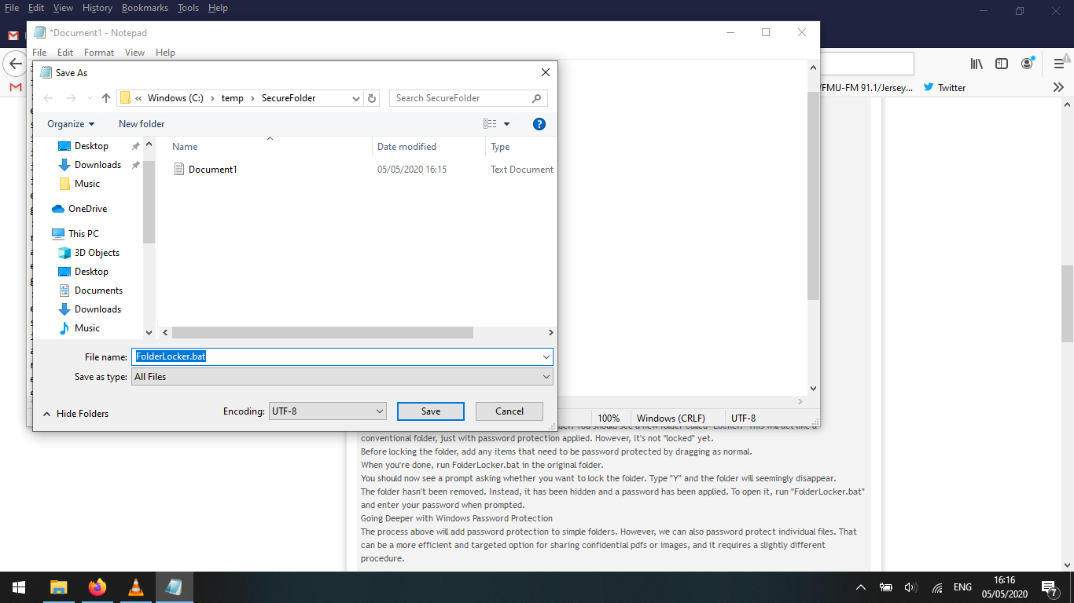Image resolution: width=1074 pixels, height=603 pixels.
Task: Open Firefox Library icon
Action: (977, 64)
